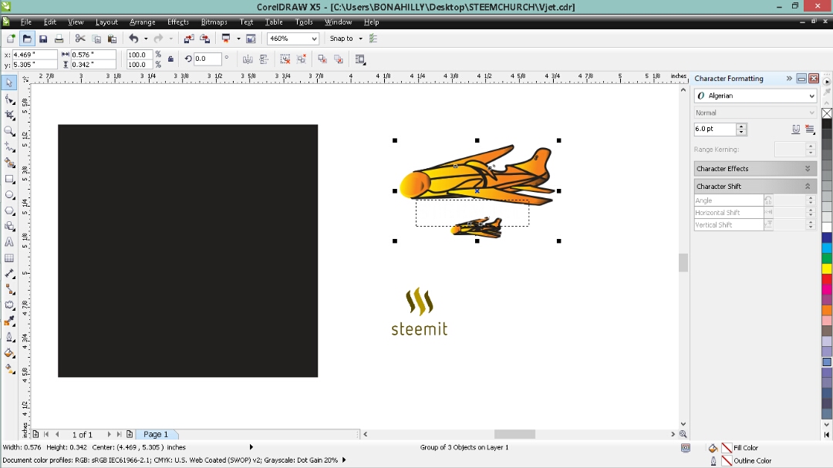Go to the next page arrow
The image size is (833, 468).
click(109, 435)
